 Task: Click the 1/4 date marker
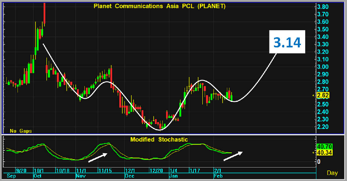click(x=173, y=171)
